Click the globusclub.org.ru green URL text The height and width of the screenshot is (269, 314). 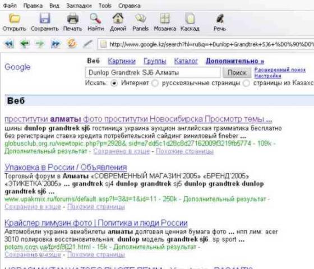click(128, 143)
